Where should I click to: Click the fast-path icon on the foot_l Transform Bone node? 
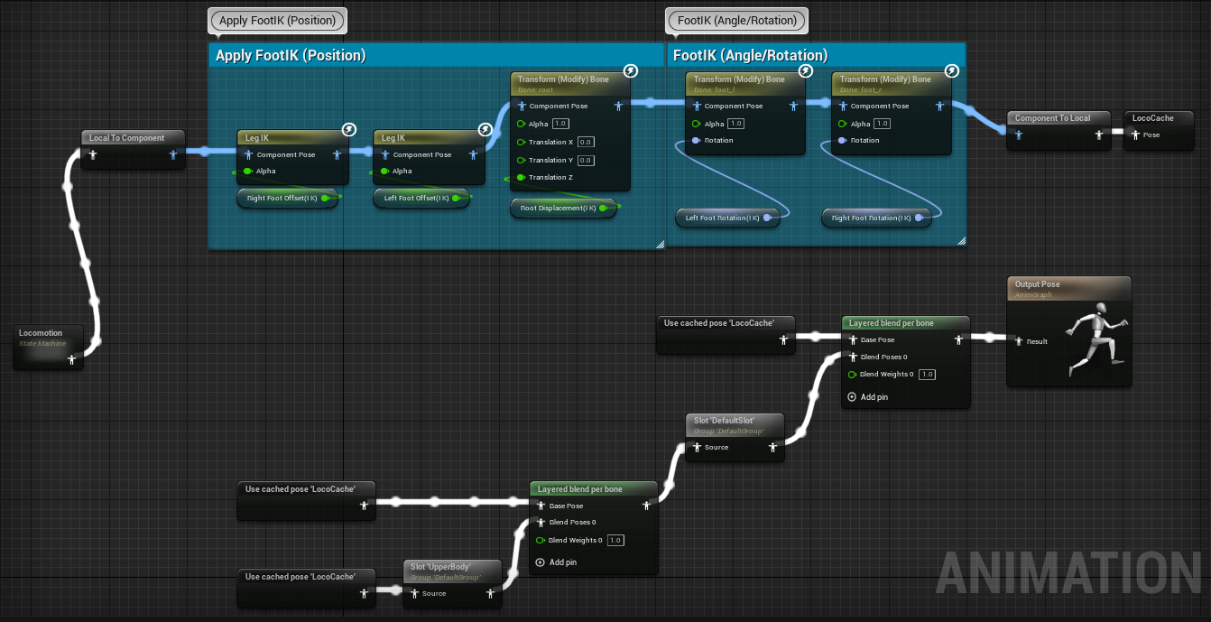(x=806, y=70)
